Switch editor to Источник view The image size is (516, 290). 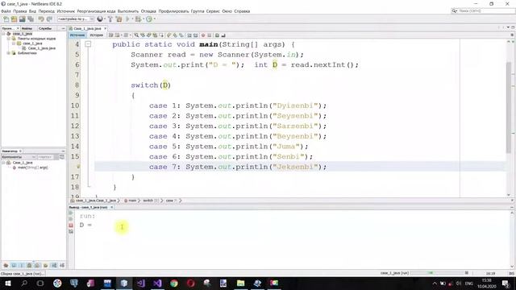[x=77, y=35]
